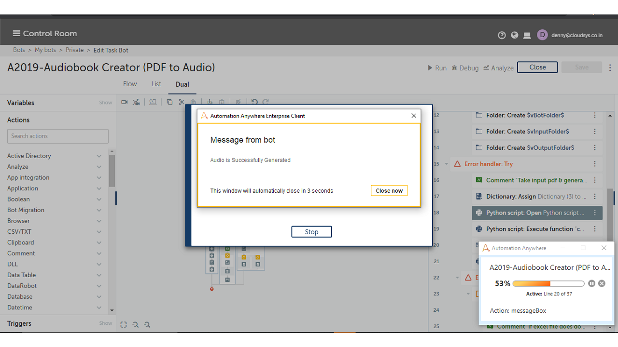Viewport: 618px width, 347px height.
Task: Click the Close now button
Action: click(x=389, y=191)
